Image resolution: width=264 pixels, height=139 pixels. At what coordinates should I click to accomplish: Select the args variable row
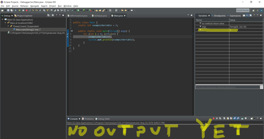204,27
